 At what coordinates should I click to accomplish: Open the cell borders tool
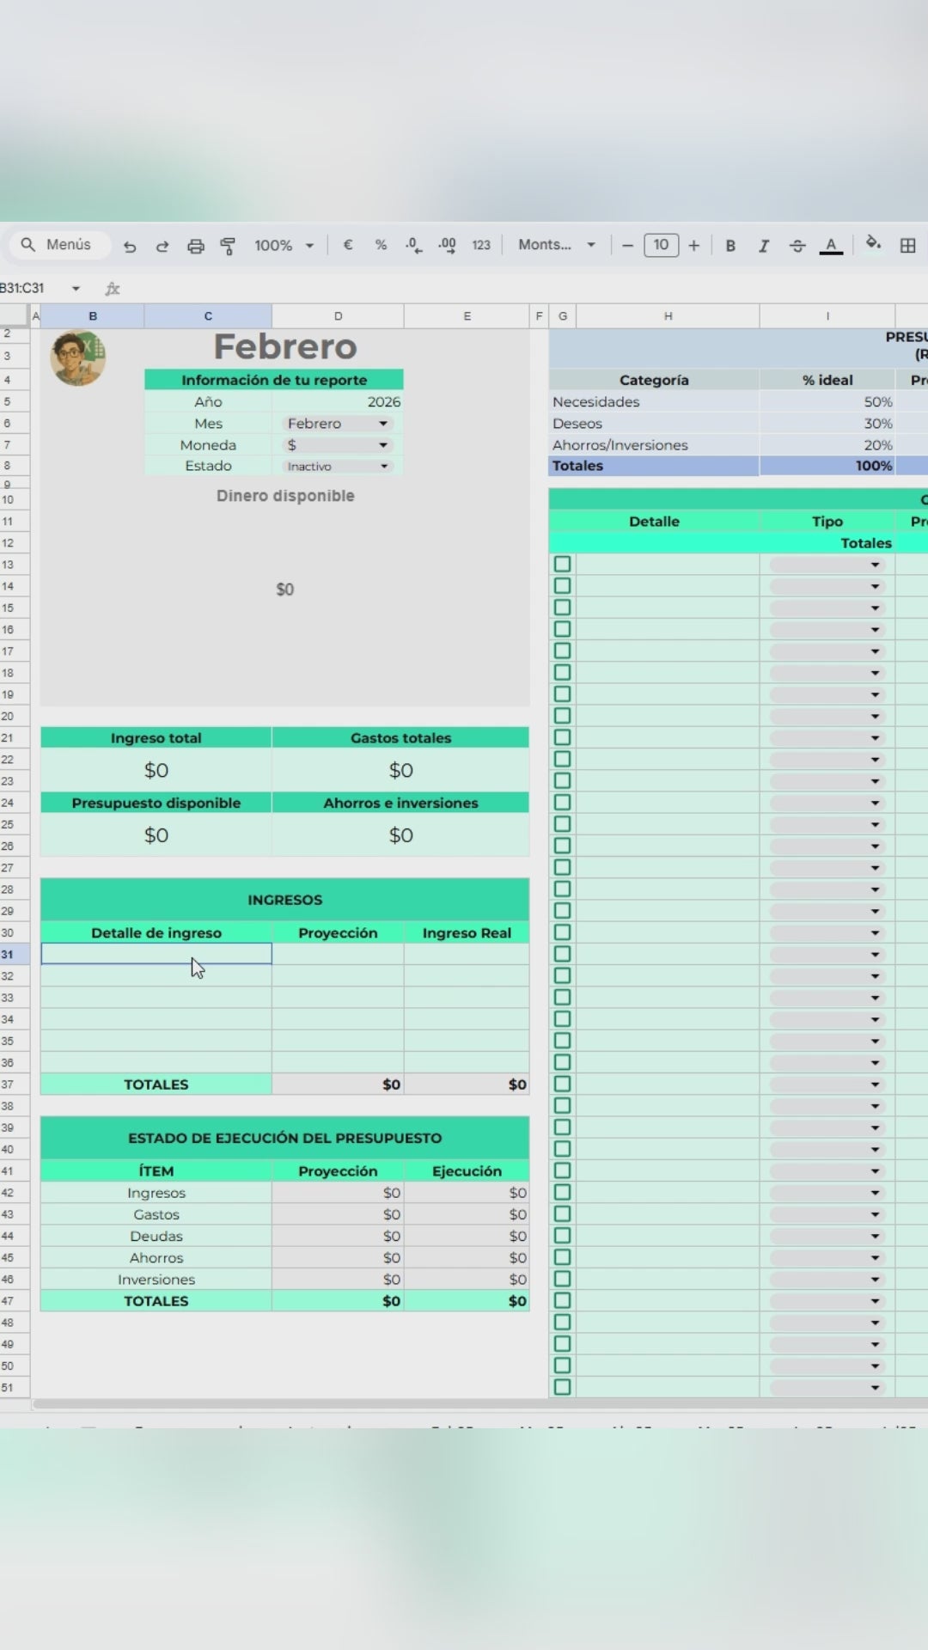point(907,246)
